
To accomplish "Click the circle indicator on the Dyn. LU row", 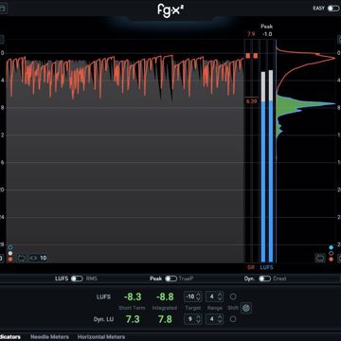I will 233,319.
